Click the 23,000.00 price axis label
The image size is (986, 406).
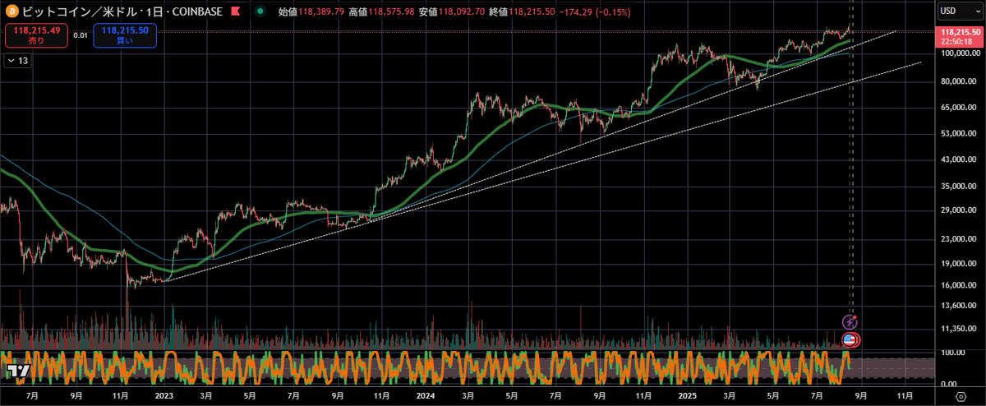[x=959, y=239]
